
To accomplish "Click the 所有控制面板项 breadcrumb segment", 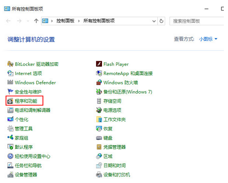I will (x=99, y=21).
